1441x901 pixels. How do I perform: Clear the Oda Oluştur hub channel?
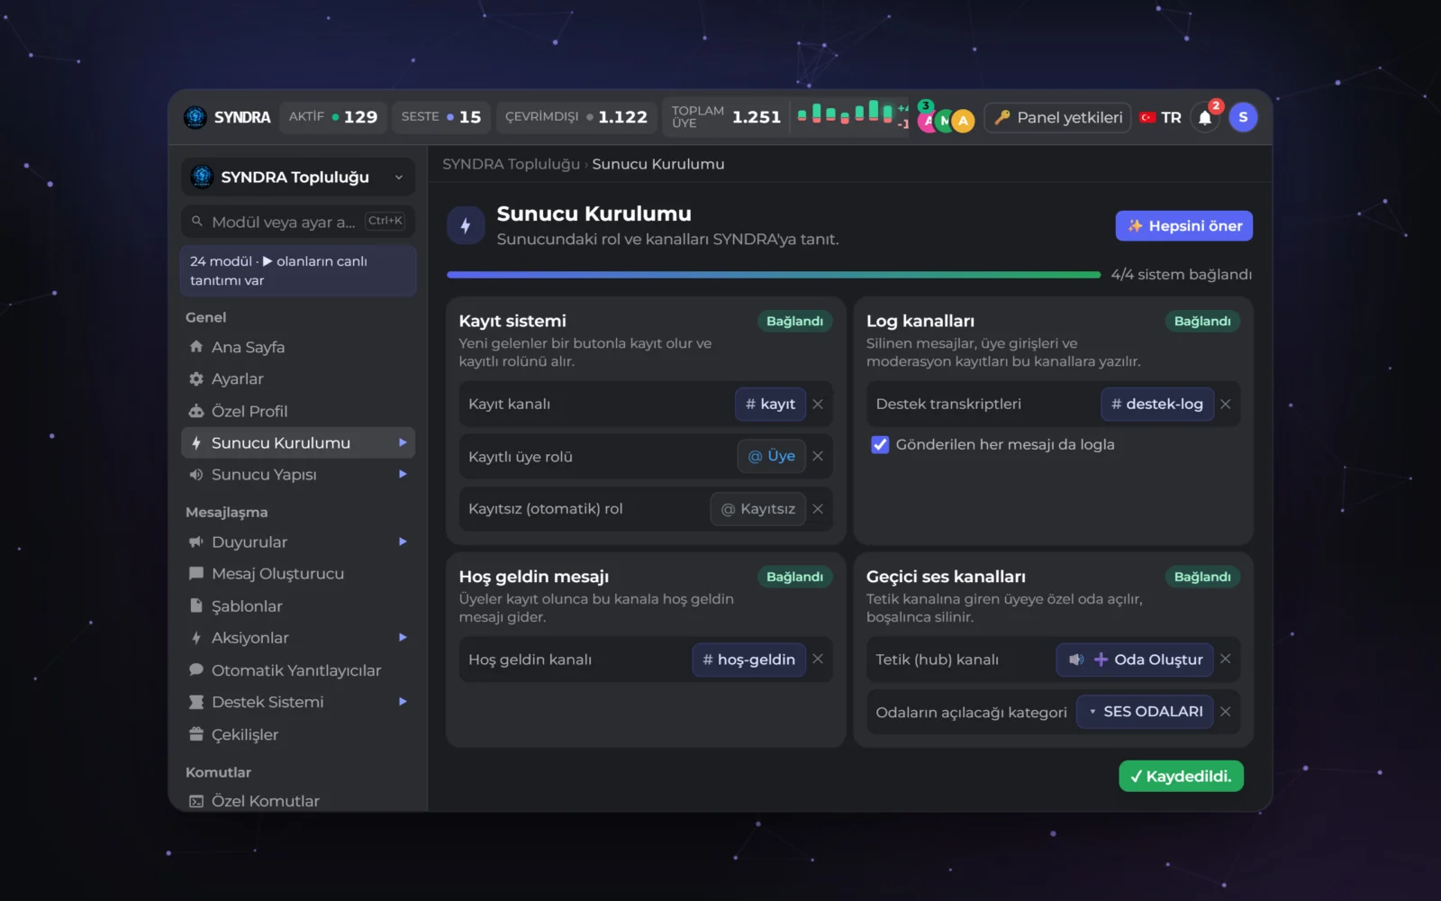tap(1226, 659)
